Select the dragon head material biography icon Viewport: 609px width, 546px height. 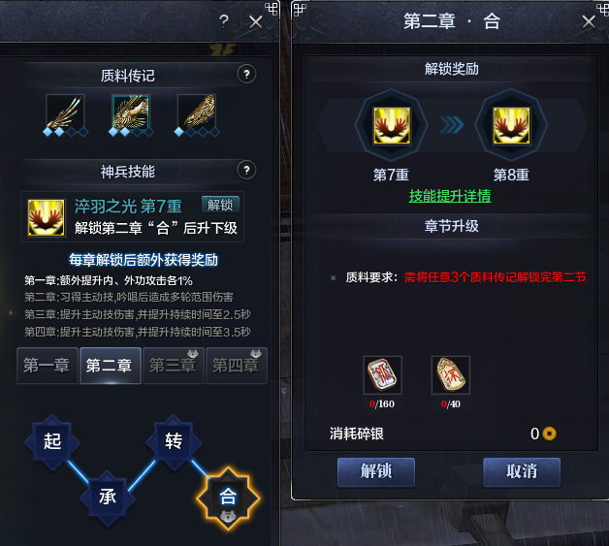[131, 113]
